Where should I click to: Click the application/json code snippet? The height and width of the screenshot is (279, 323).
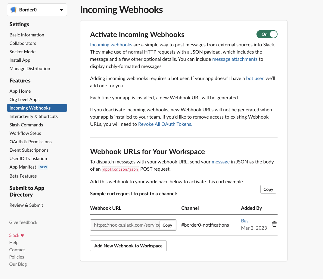click(120, 169)
